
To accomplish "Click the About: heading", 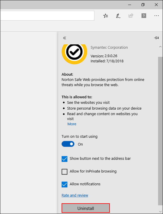I will point(67,75).
